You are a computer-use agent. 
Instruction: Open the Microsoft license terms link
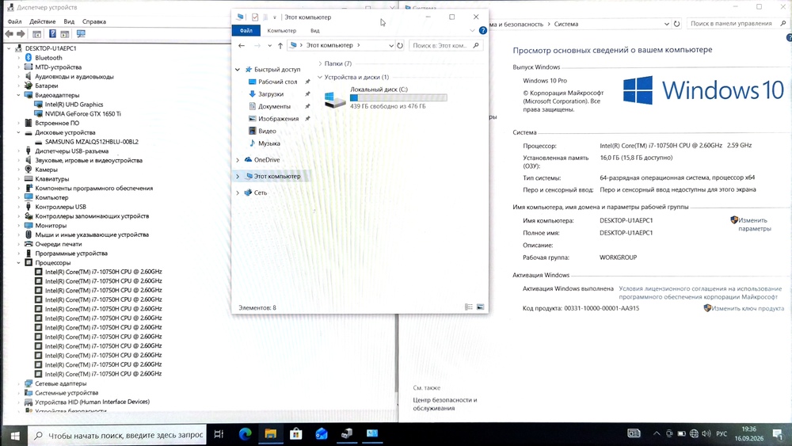700,292
